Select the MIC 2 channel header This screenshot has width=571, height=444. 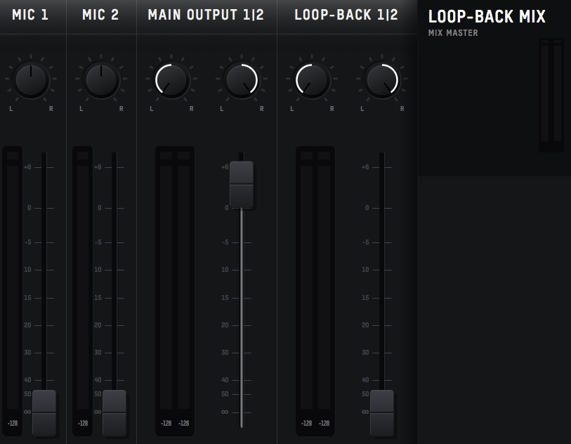click(x=100, y=14)
